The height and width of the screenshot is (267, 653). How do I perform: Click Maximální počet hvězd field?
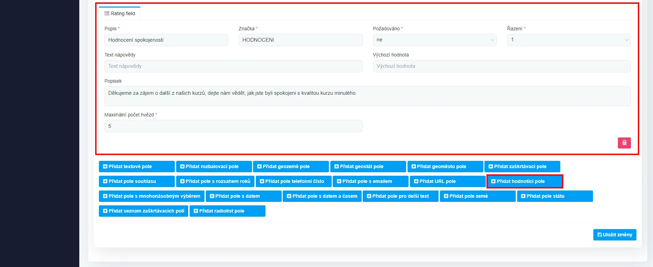point(233,126)
